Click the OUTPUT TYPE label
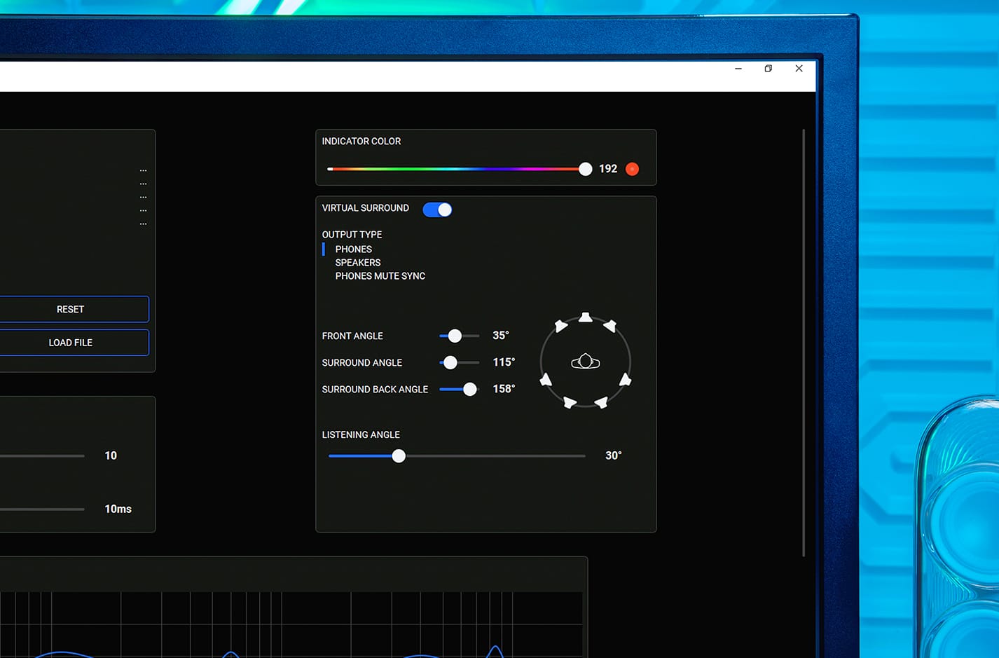Image resolution: width=999 pixels, height=658 pixels. [x=352, y=235]
